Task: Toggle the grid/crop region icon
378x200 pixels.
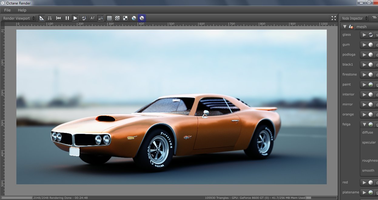Action: (x=50, y=18)
